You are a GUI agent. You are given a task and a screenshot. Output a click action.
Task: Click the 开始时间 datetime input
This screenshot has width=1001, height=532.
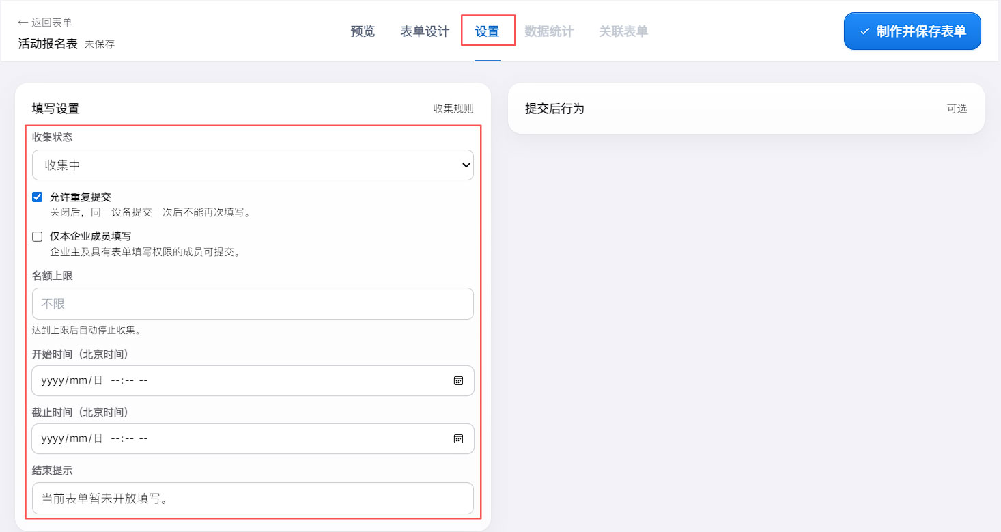pos(253,380)
